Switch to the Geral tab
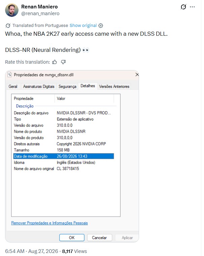 (13, 86)
